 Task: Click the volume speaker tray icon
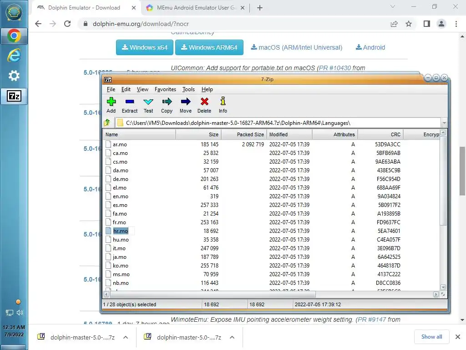[x=20, y=313]
